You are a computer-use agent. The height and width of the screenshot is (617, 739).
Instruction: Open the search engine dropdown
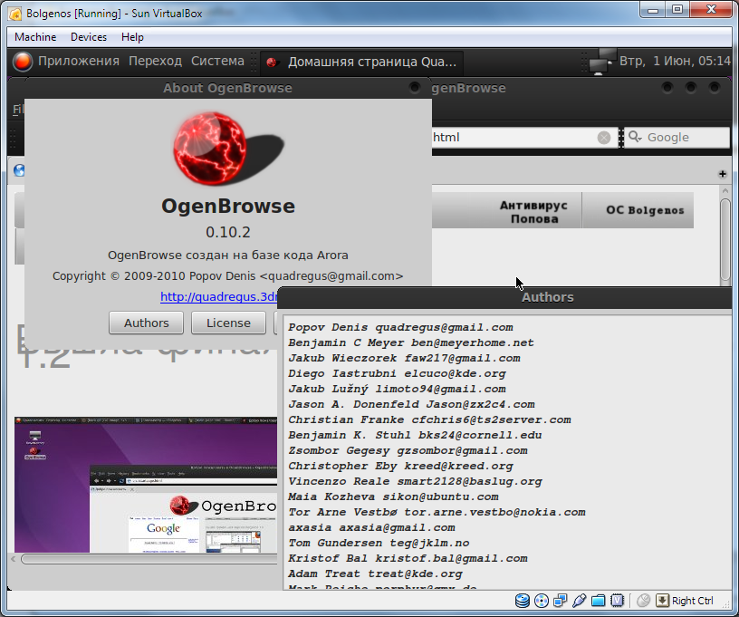(x=636, y=137)
